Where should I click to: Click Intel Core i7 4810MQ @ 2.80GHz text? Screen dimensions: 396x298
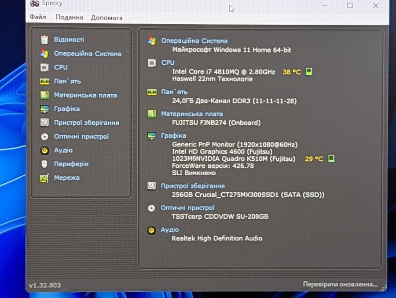pyautogui.click(x=224, y=72)
